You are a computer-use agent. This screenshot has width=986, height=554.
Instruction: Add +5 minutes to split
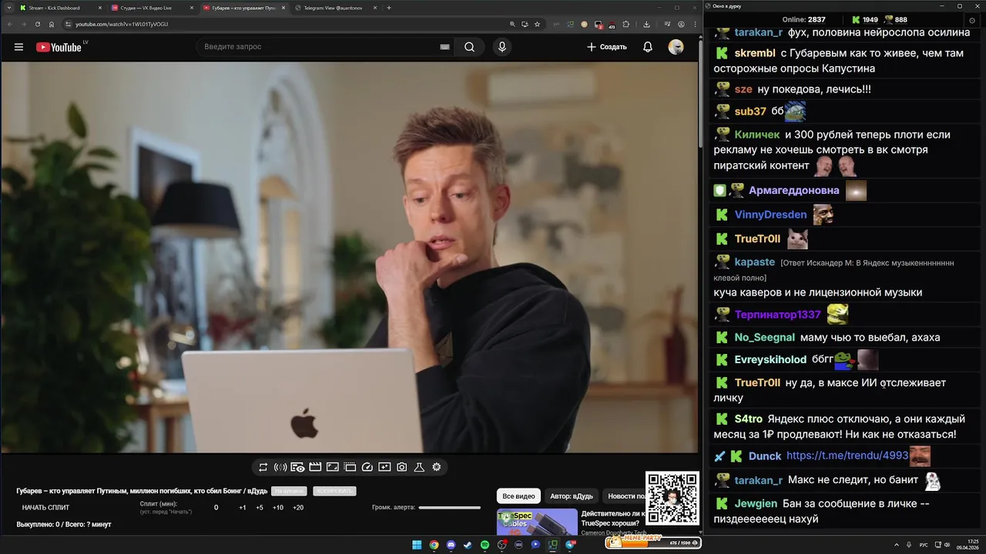pyautogui.click(x=260, y=508)
